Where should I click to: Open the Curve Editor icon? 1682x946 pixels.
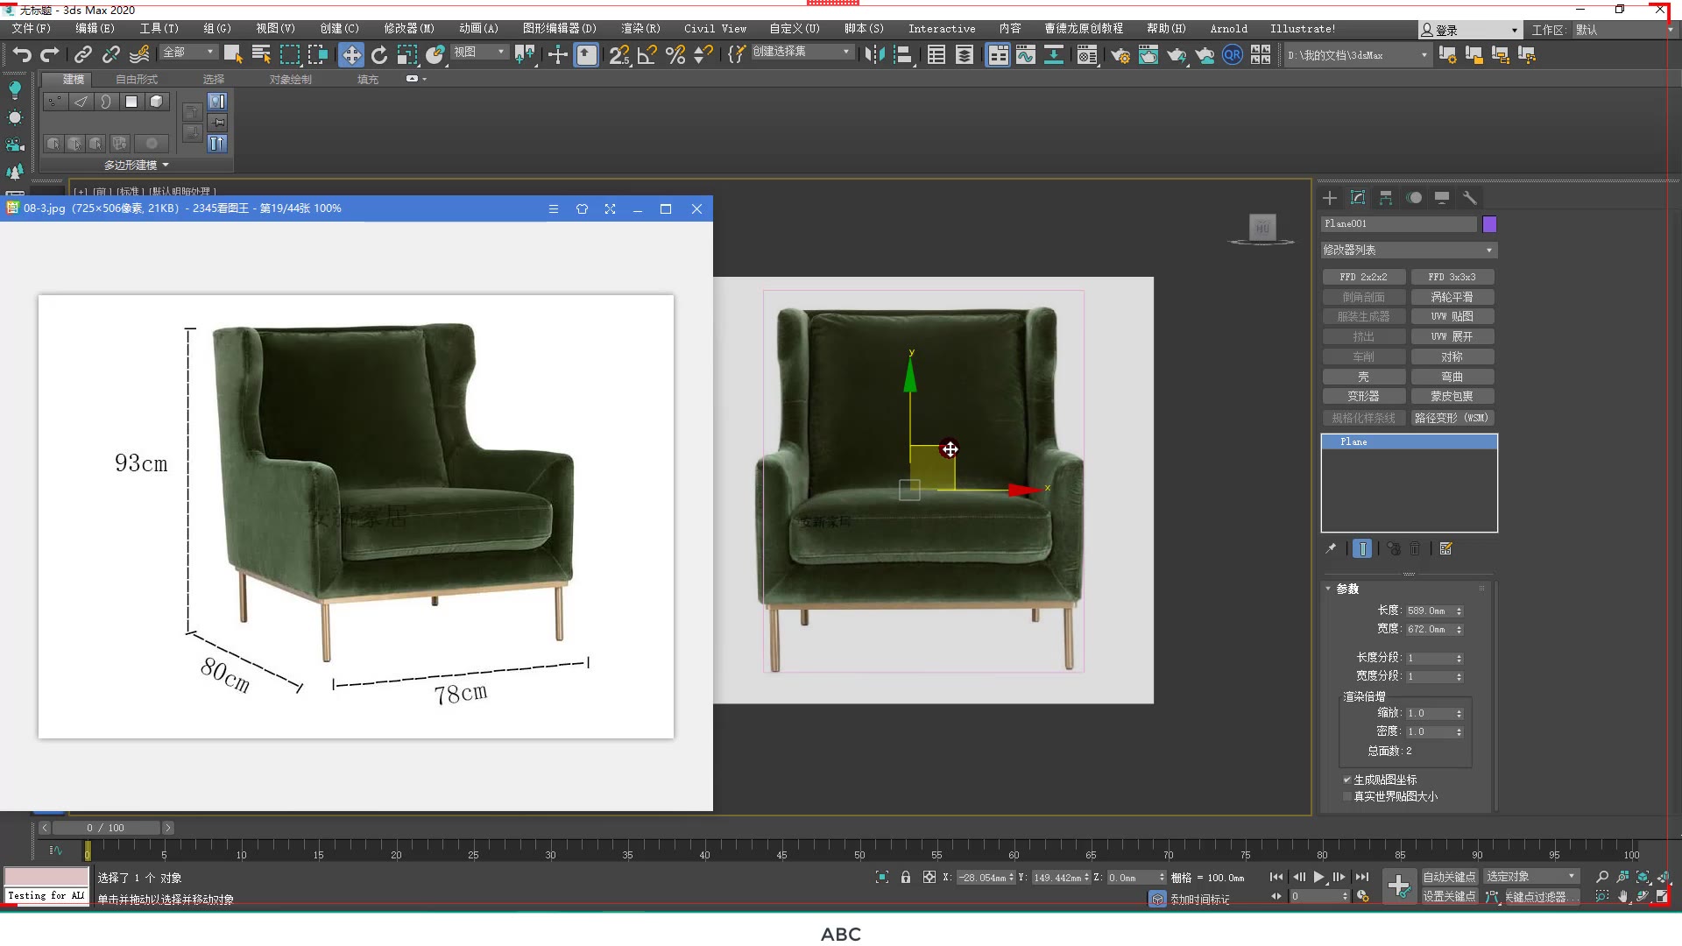click(1026, 55)
